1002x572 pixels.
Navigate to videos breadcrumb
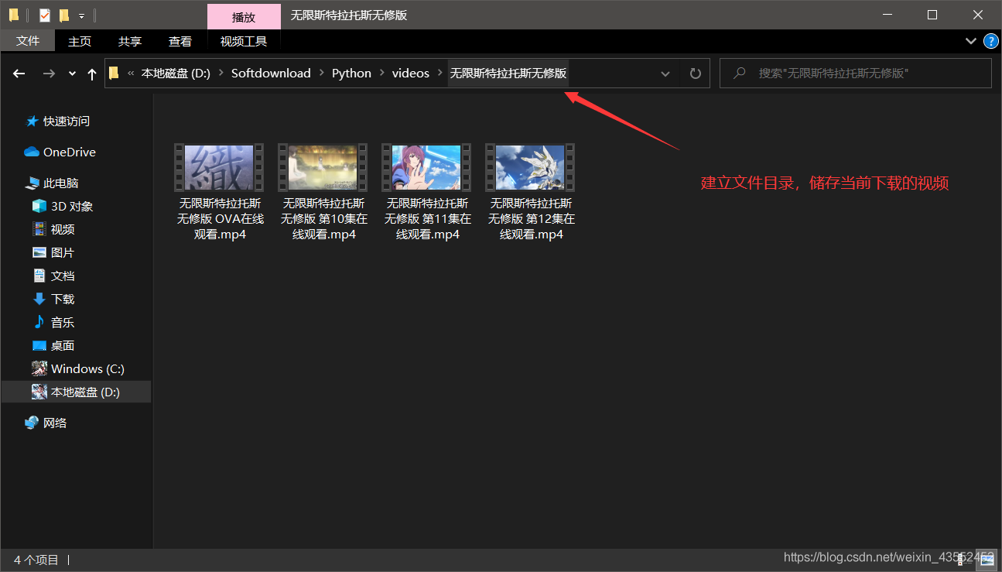pyautogui.click(x=410, y=73)
